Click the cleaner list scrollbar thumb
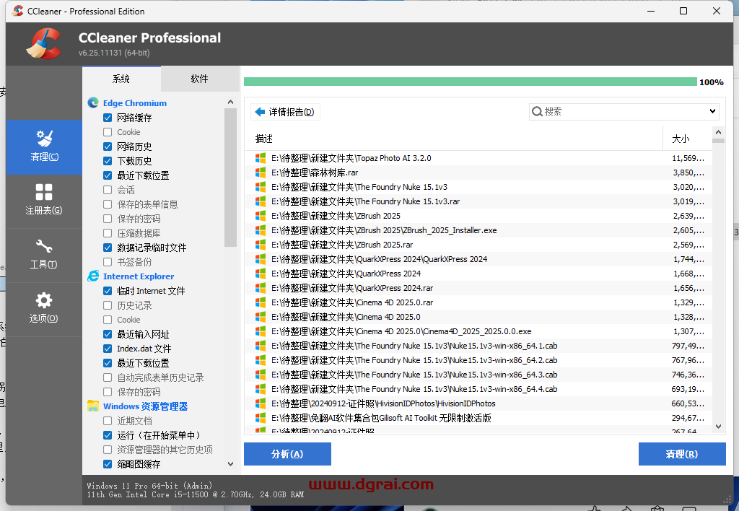 230,178
